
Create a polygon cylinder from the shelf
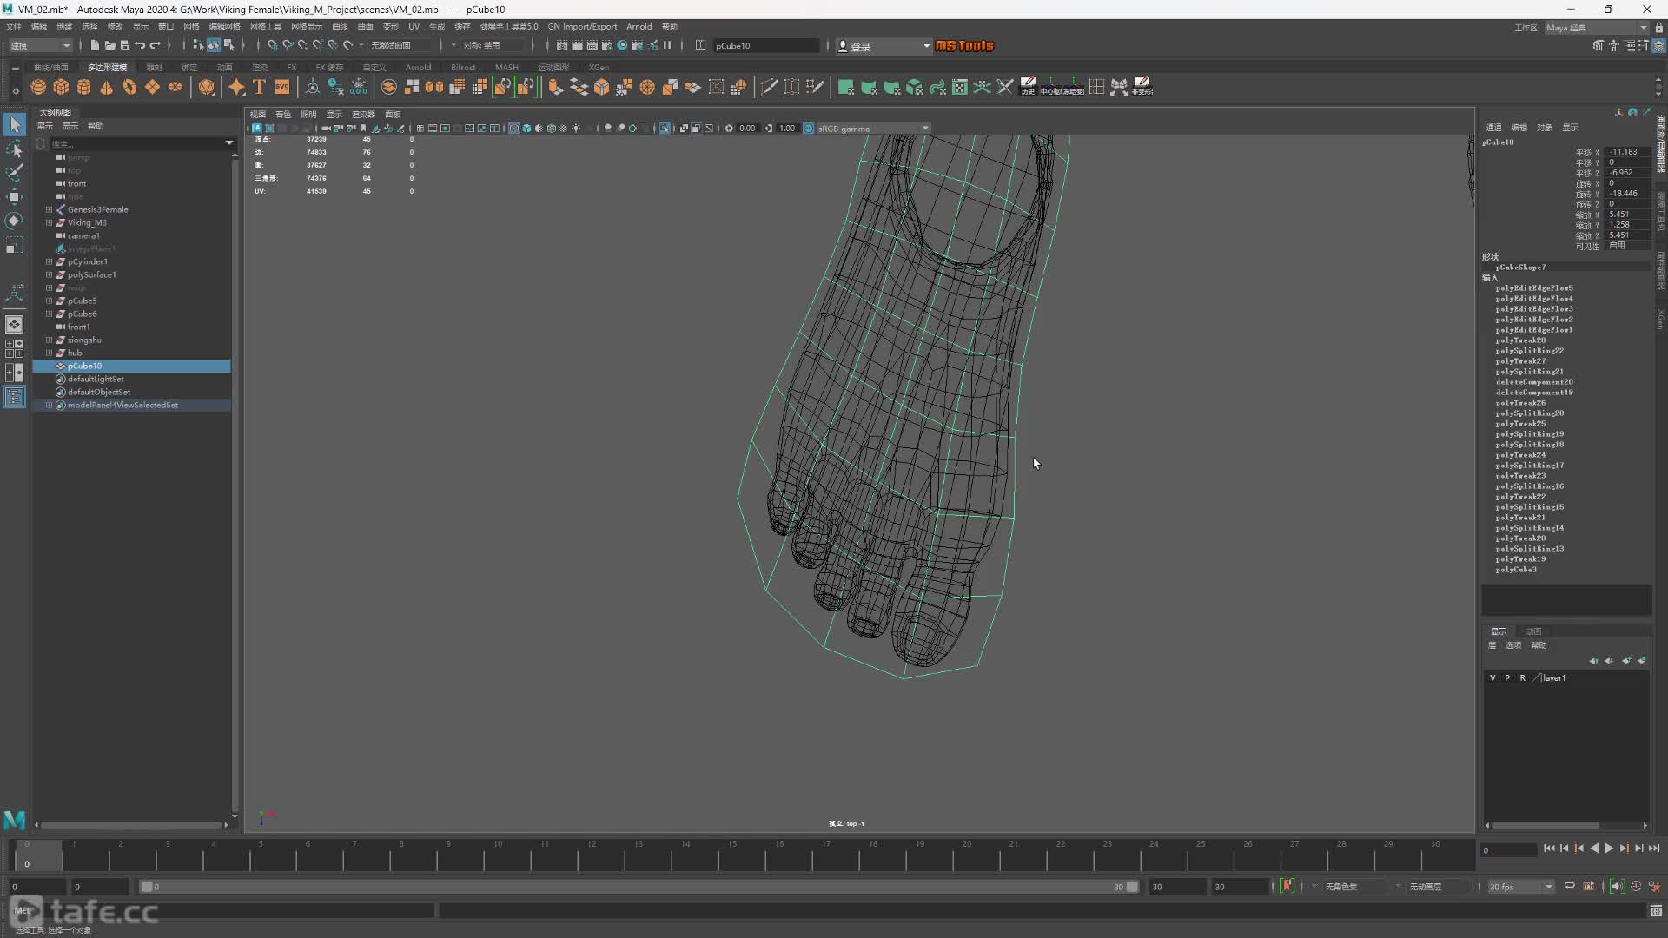[84, 87]
